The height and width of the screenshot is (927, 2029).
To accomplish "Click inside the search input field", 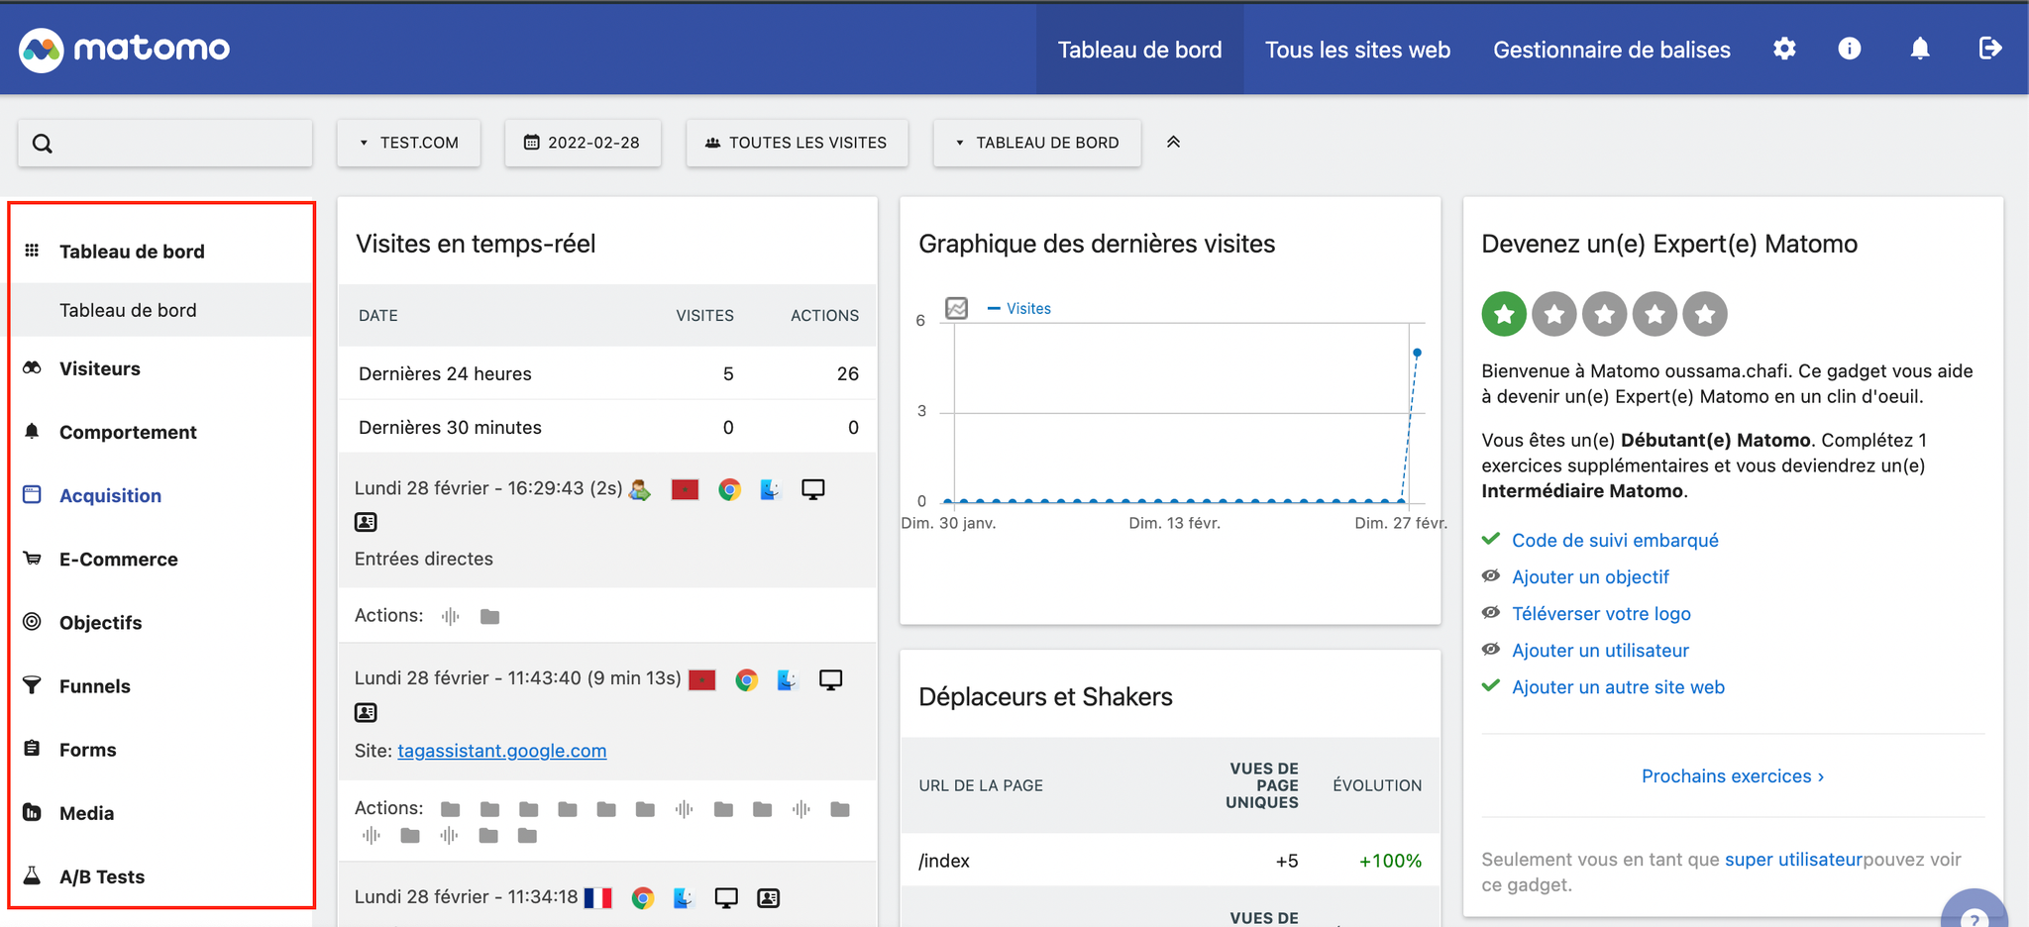I will click(x=164, y=144).
